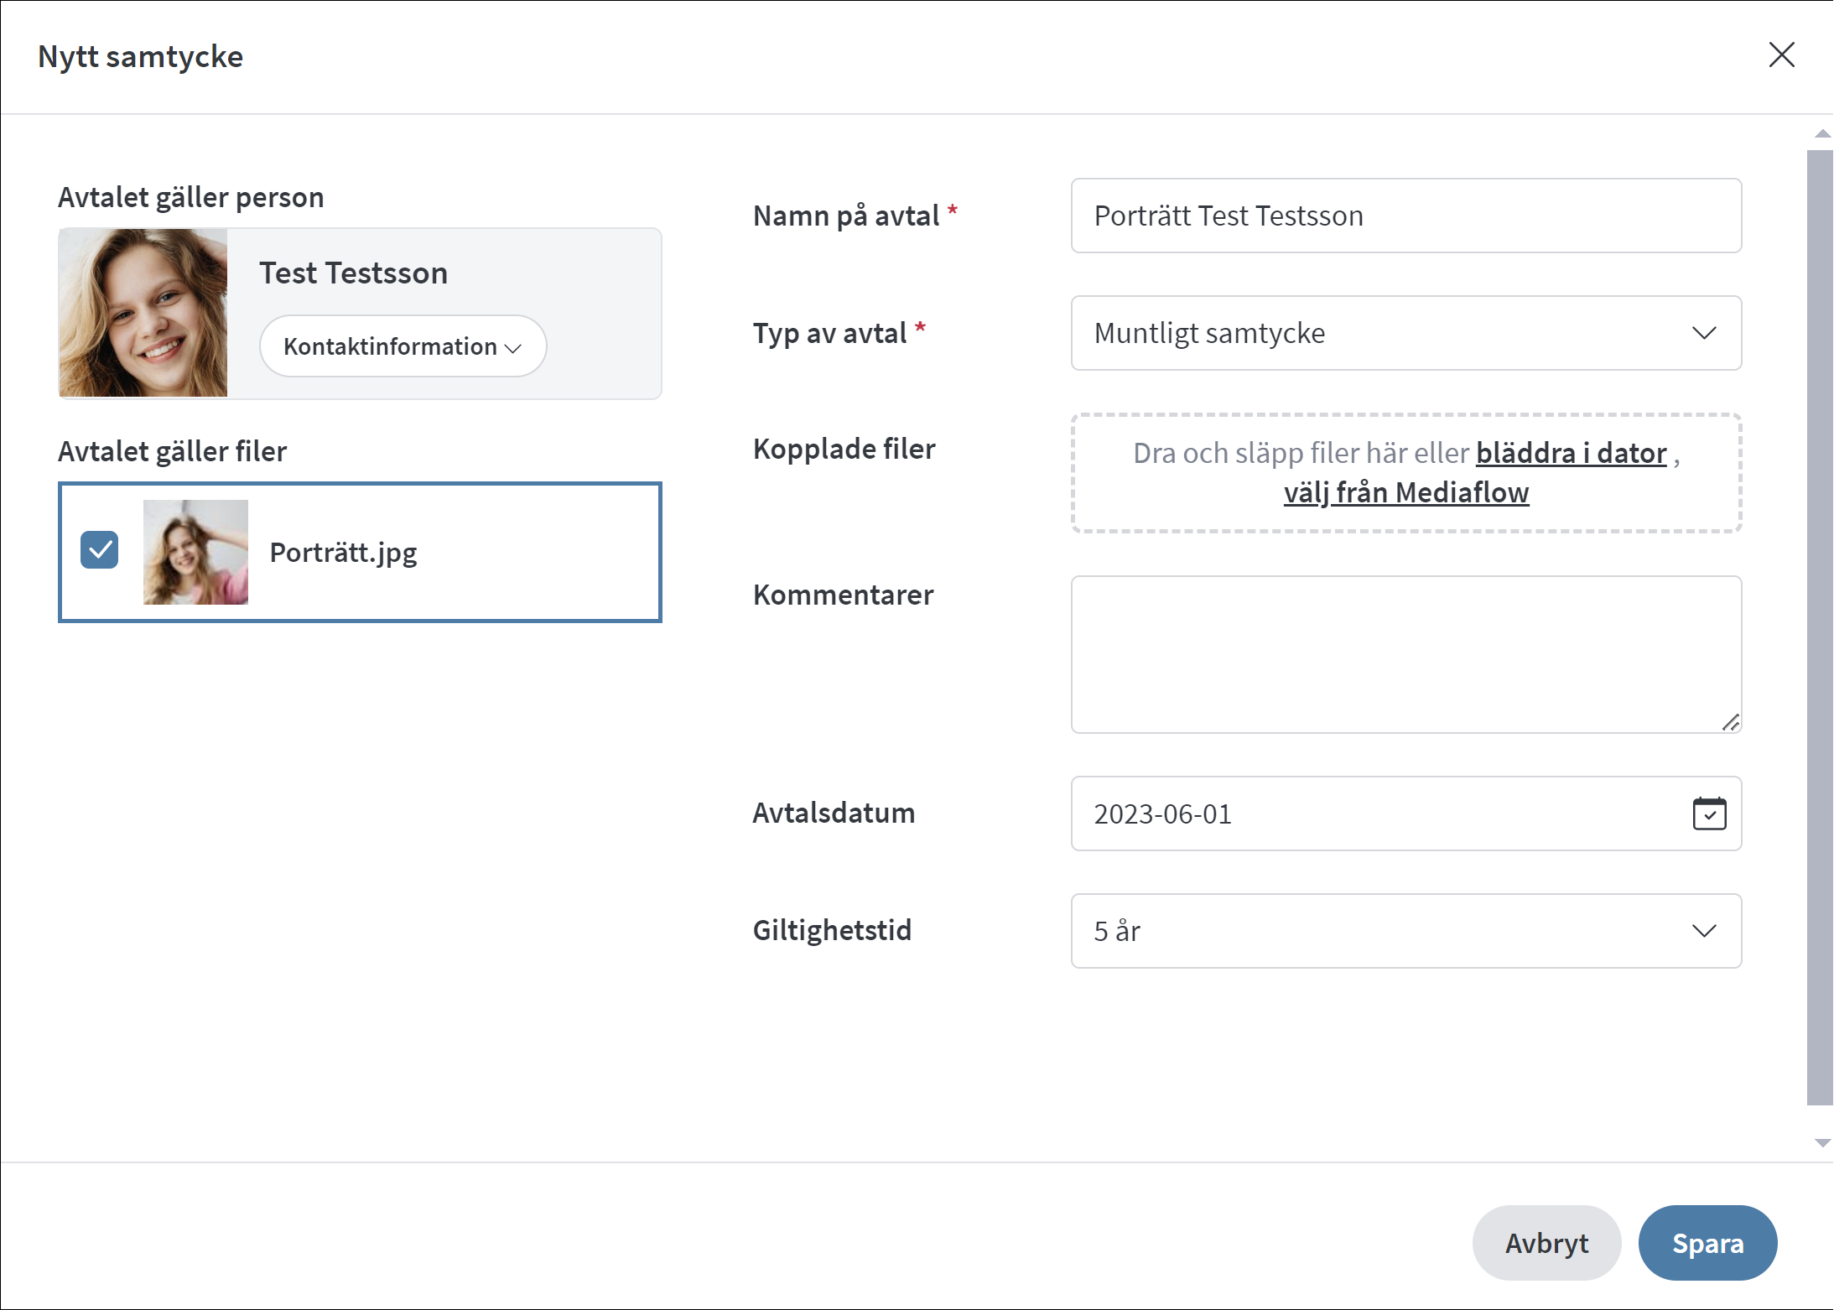Click into the Kommentarer text area

(1405, 654)
